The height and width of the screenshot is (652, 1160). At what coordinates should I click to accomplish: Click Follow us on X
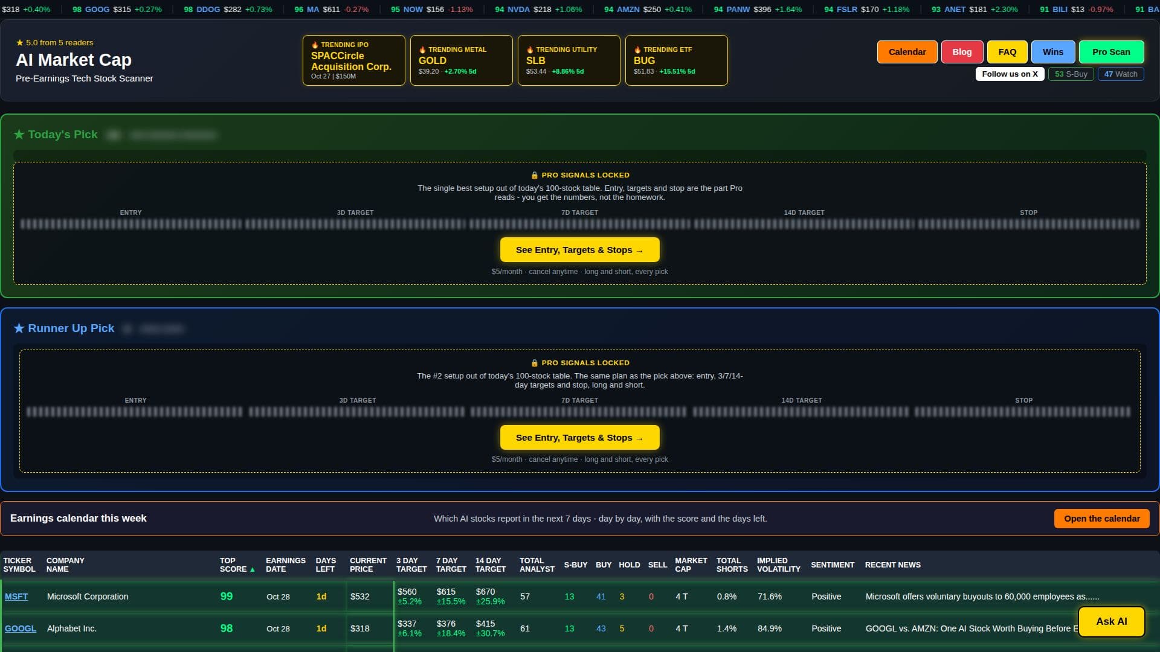1010,74
